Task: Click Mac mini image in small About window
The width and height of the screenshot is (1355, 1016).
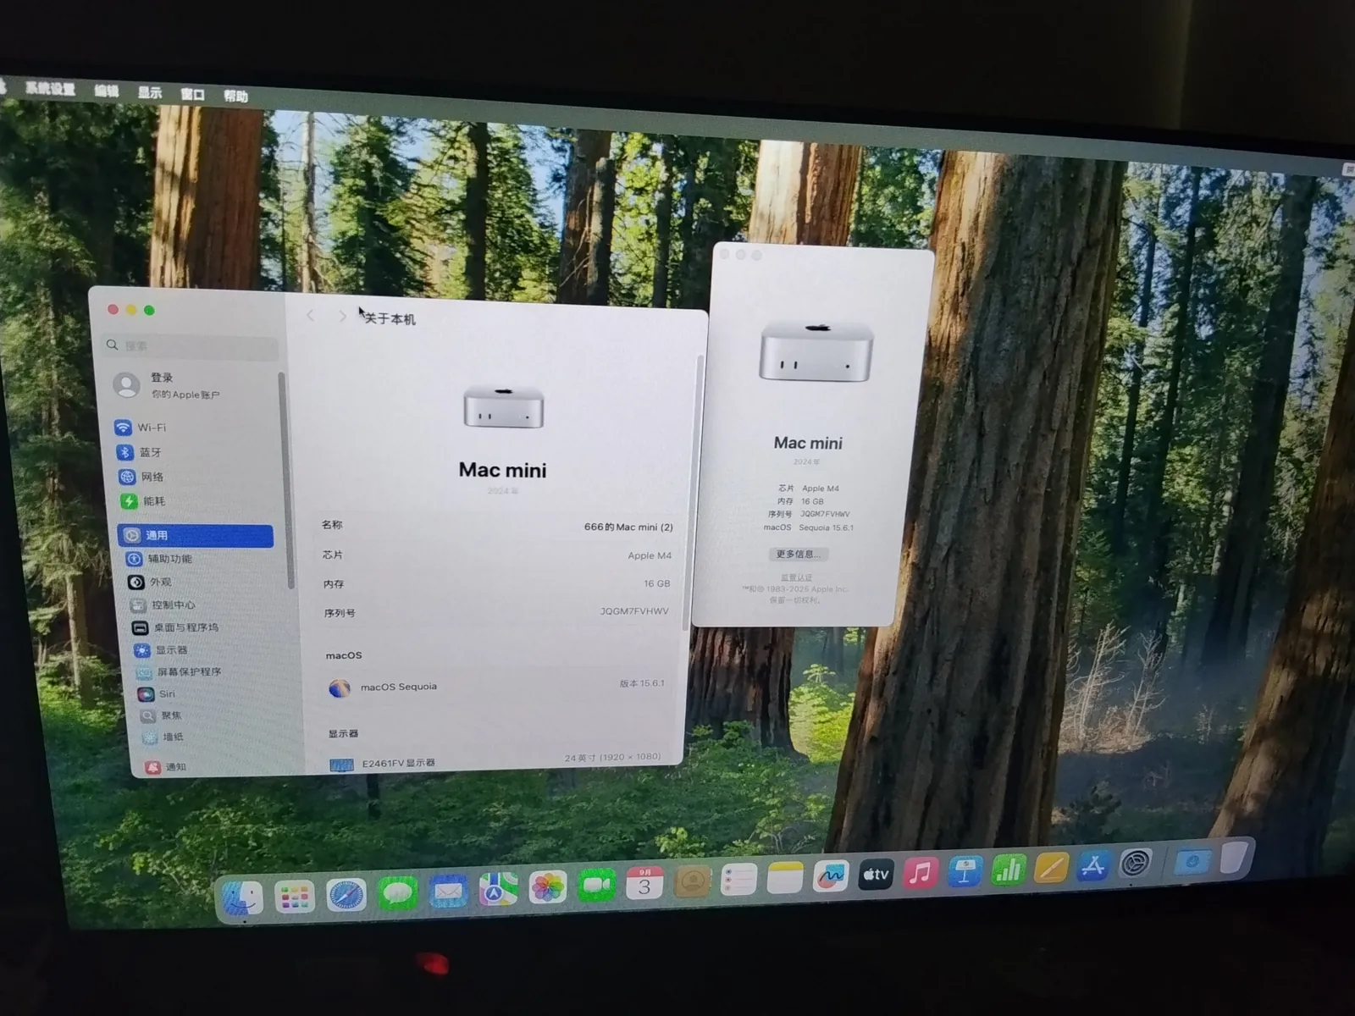Action: pos(816,351)
